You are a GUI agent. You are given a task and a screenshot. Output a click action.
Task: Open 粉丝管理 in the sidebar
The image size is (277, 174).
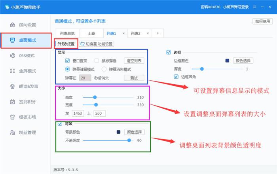pos(27,132)
